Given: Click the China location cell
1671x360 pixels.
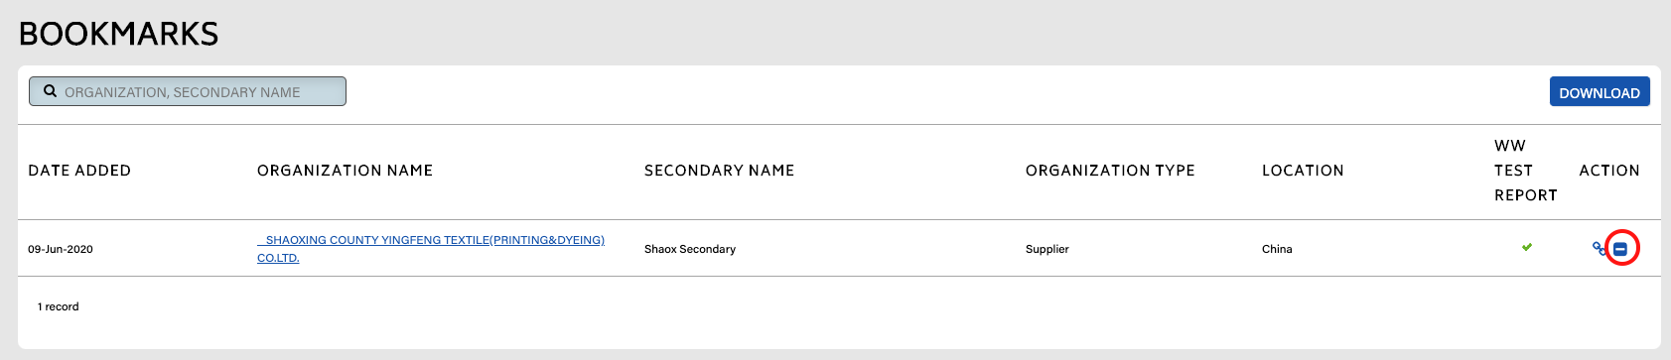Looking at the screenshot, I should [1277, 249].
